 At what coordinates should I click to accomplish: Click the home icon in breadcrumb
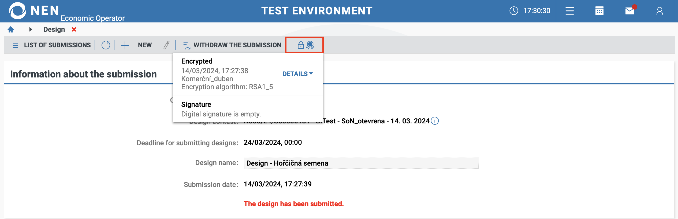[11, 29]
